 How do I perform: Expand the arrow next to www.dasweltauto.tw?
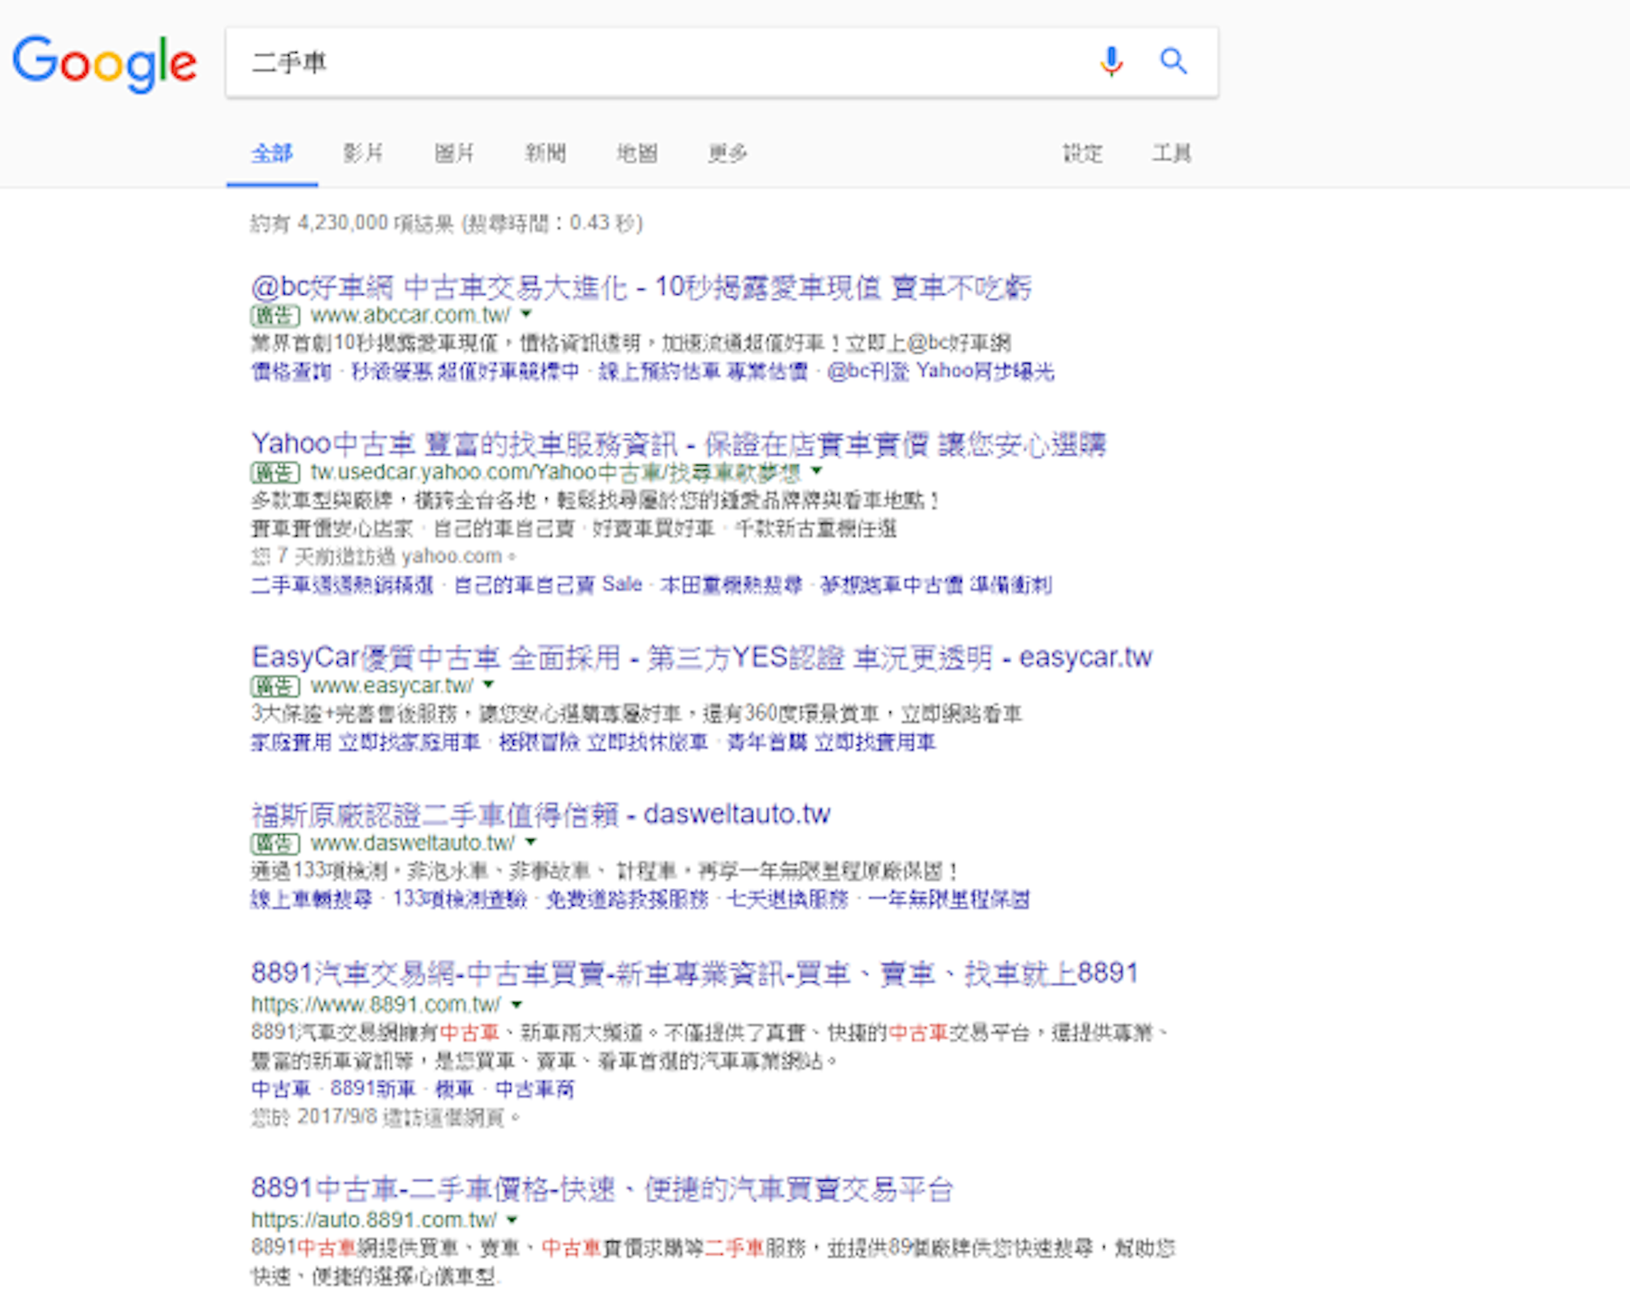point(530,841)
